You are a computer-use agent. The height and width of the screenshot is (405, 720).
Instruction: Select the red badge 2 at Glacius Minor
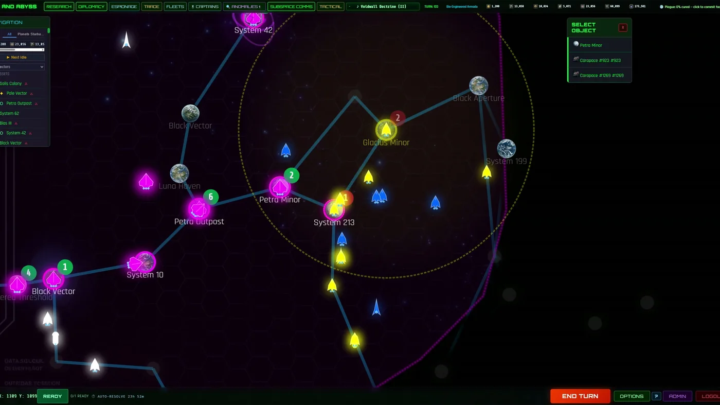(x=398, y=118)
